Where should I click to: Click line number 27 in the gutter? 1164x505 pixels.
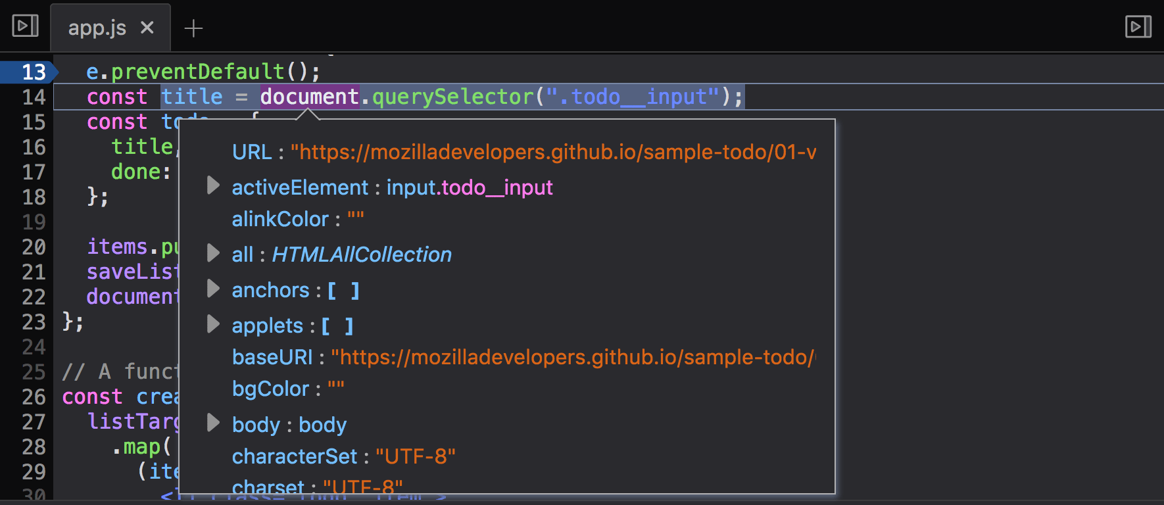click(34, 421)
